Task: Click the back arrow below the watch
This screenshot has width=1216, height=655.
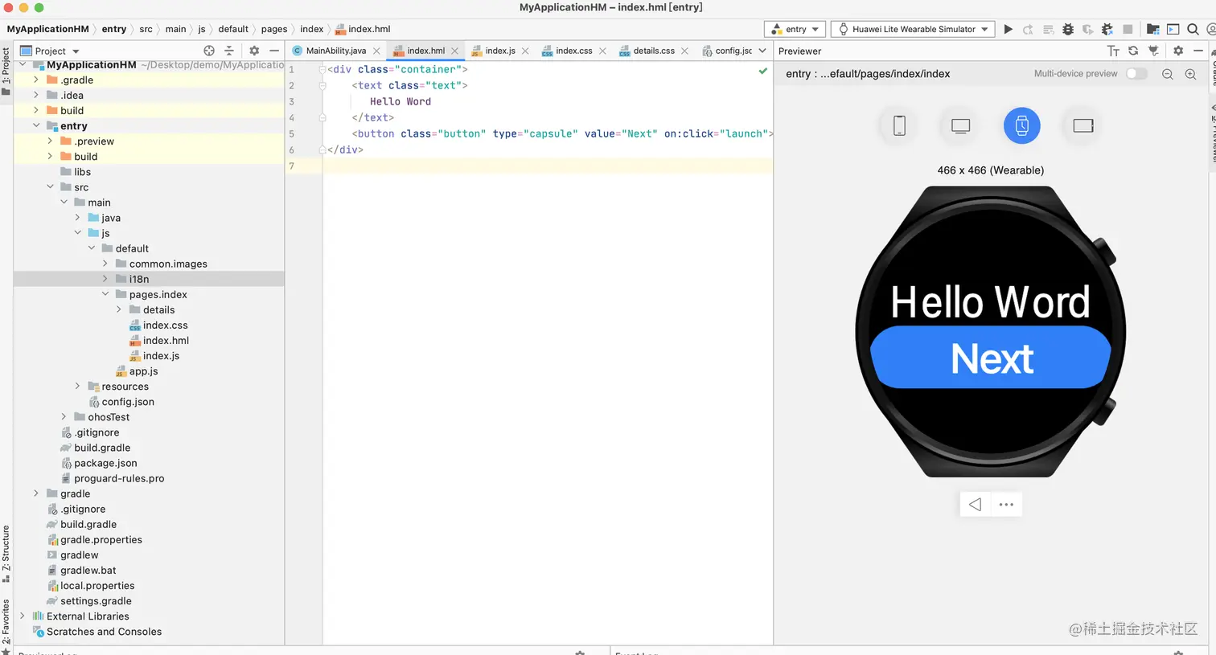Action: point(975,505)
